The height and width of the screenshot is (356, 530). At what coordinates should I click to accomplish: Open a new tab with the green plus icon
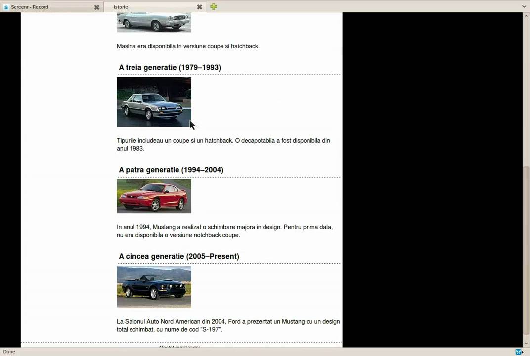[214, 6]
